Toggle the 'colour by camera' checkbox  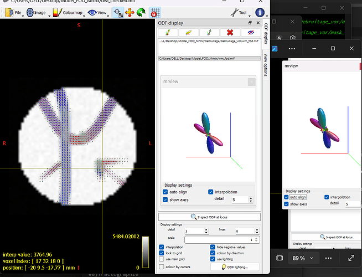[161, 267]
